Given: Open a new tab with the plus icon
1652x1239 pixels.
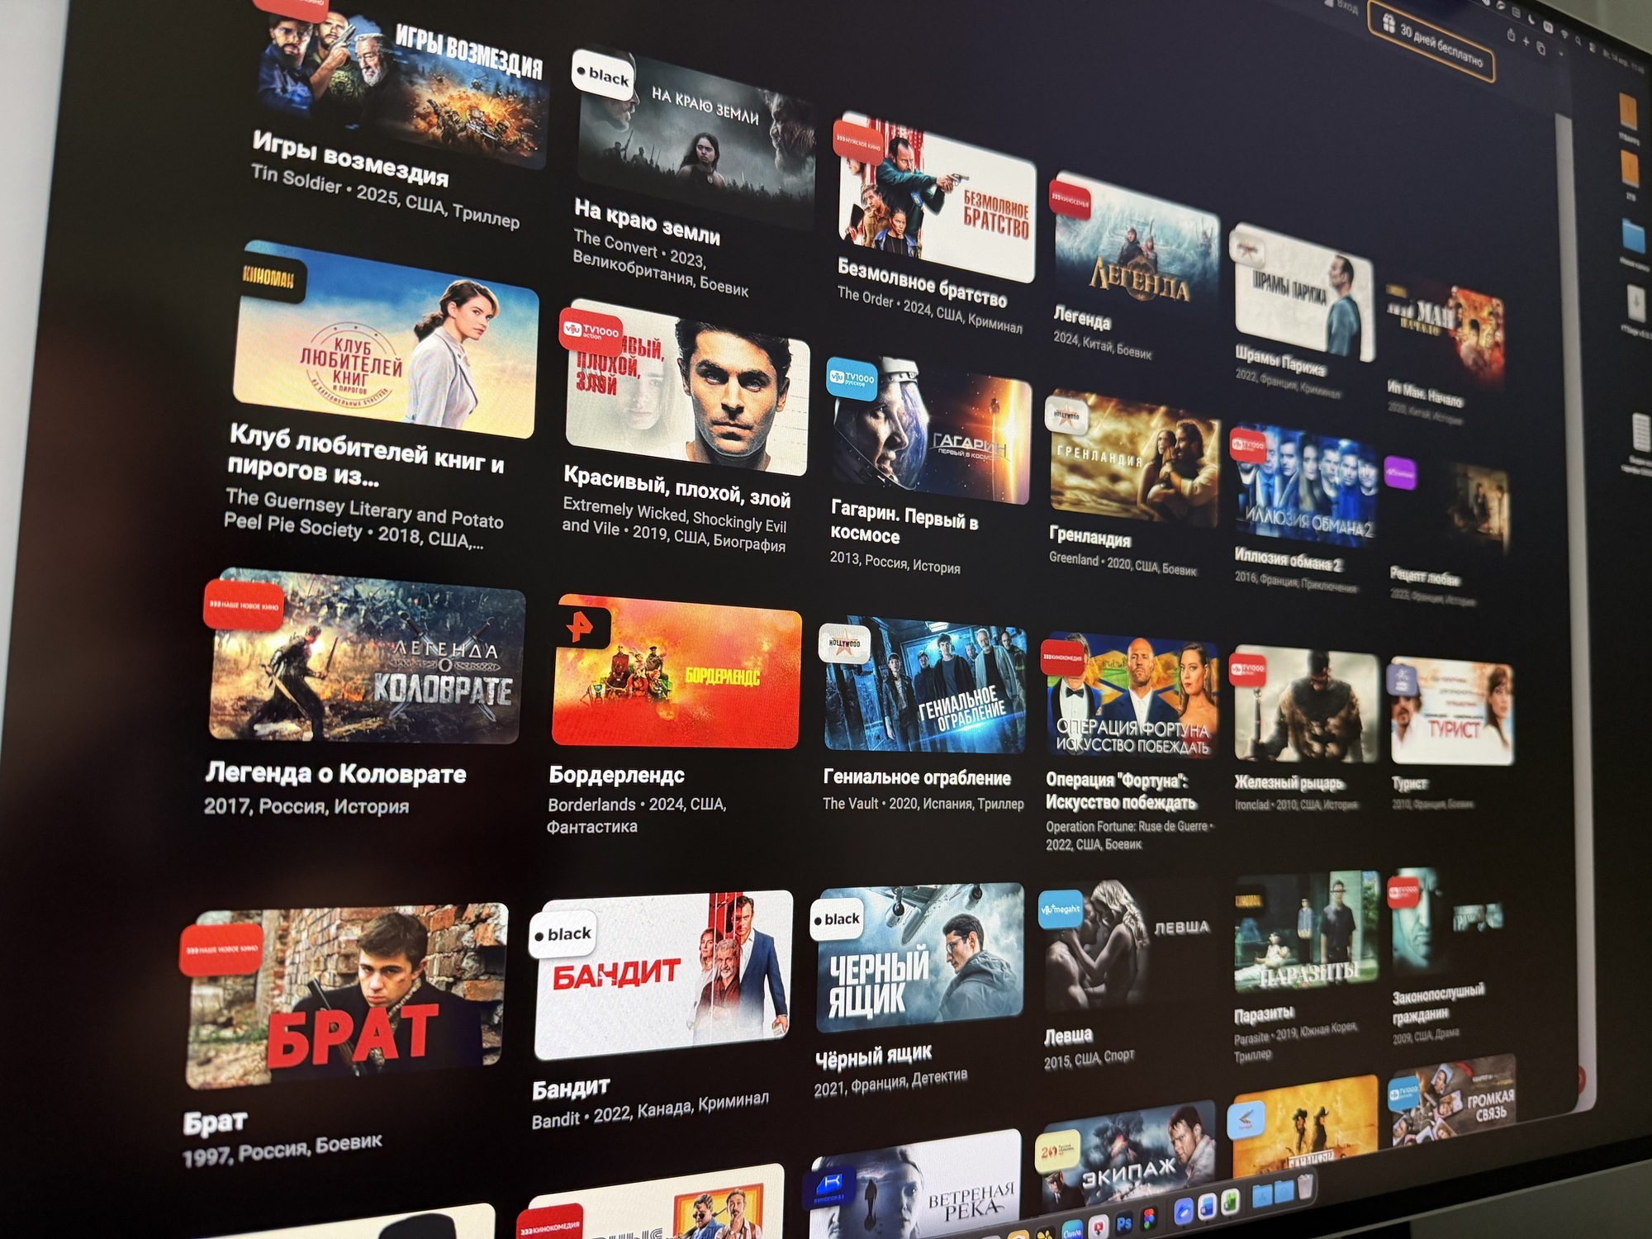Looking at the screenshot, I should (x=1526, y=41).
